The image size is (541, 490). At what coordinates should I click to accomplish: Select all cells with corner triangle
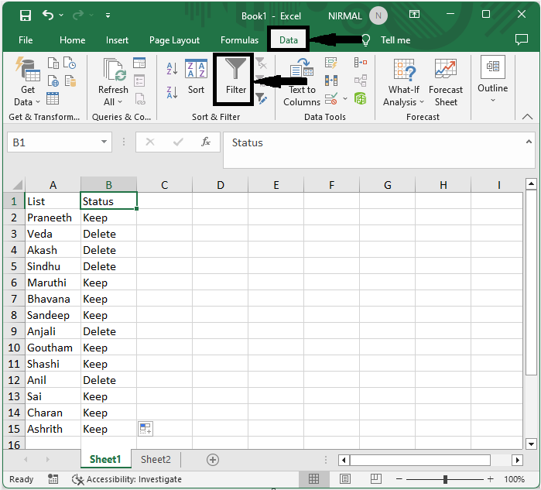coord(17,185)
